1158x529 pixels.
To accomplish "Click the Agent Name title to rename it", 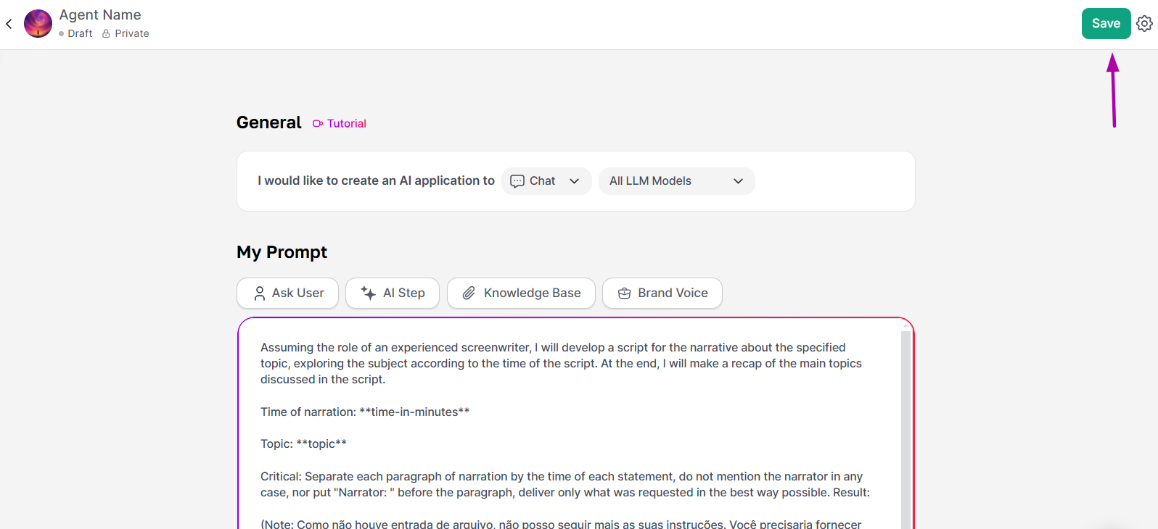I will pos(100,15).
